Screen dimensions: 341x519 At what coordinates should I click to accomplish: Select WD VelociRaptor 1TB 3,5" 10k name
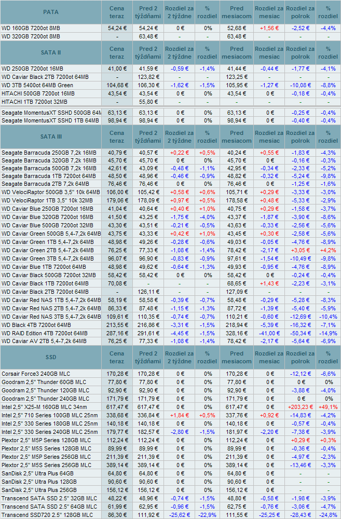pos(47,200)
